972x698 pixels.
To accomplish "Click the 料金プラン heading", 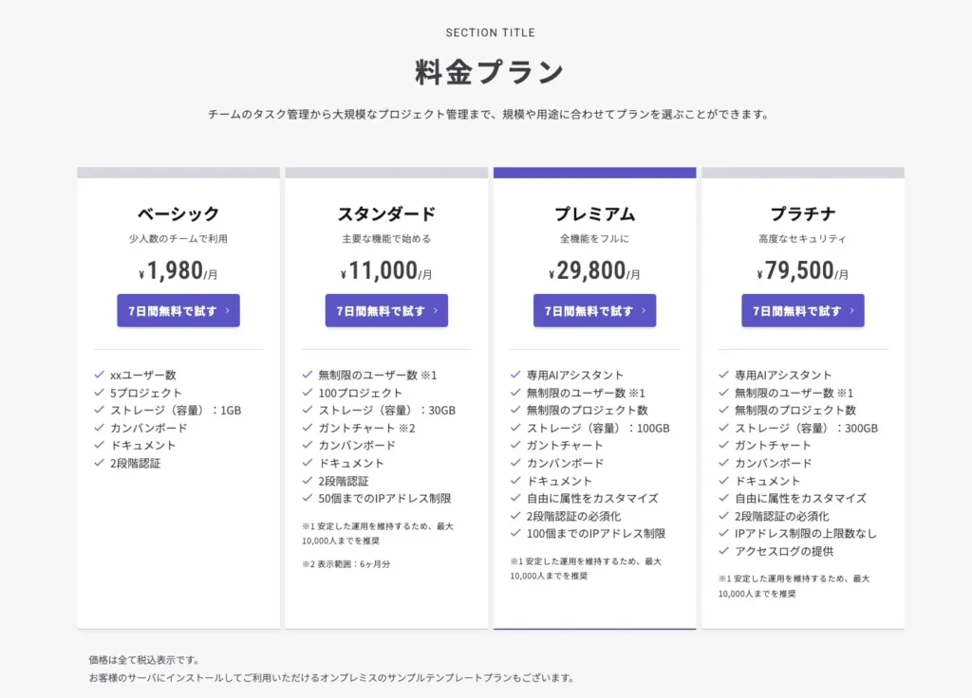I will pyautogui.click(x=490, y=72).
